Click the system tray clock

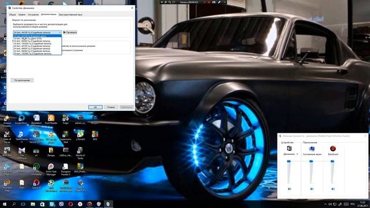362,204
